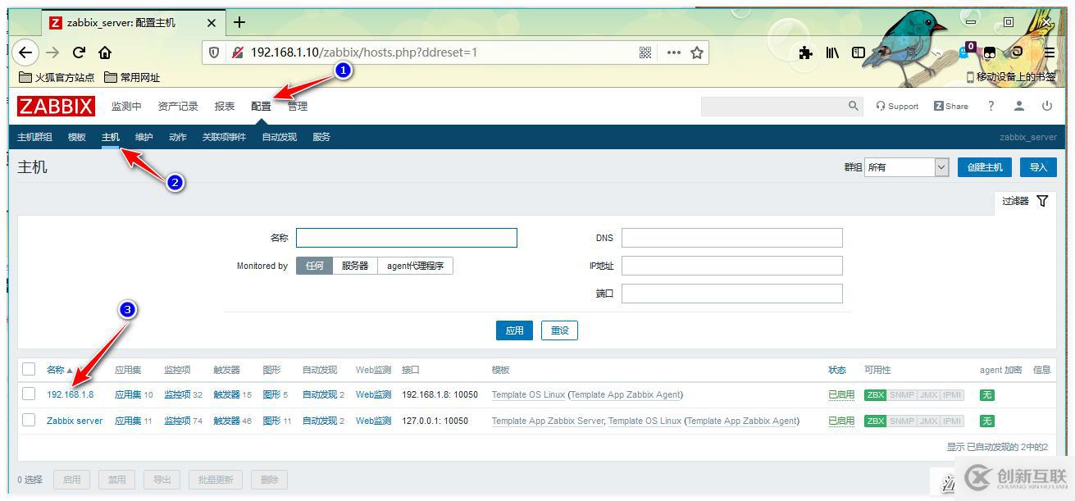Open the Firefox menu hamburger icon
This screenshot has width=1075, height=501.
tap(1050, 52)
